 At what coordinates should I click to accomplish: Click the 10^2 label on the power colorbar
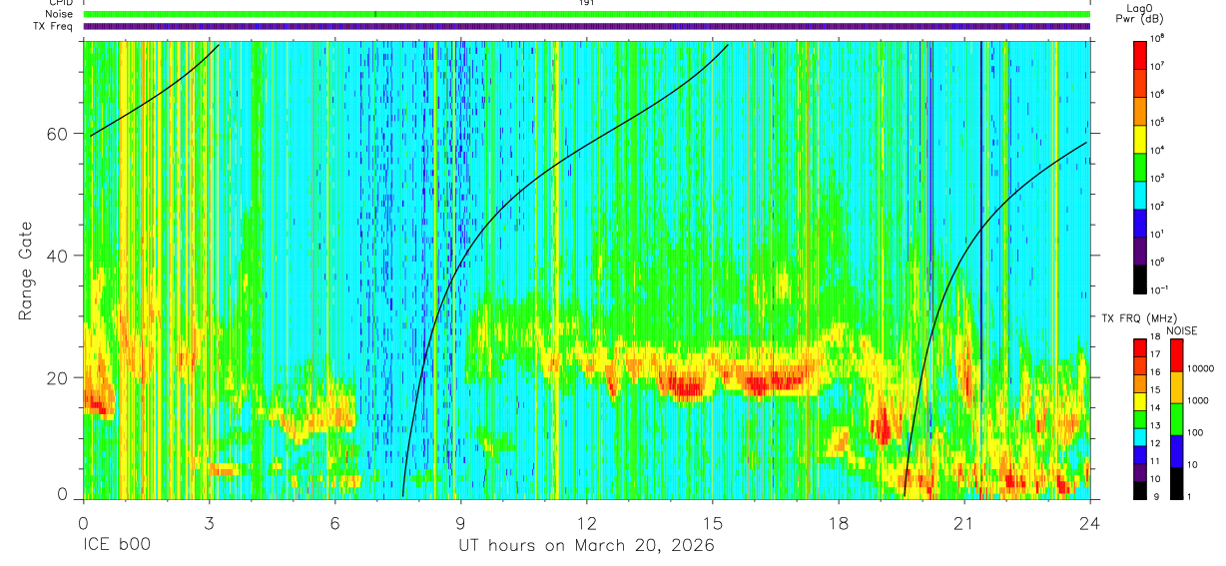click(x=1158, y=206)
